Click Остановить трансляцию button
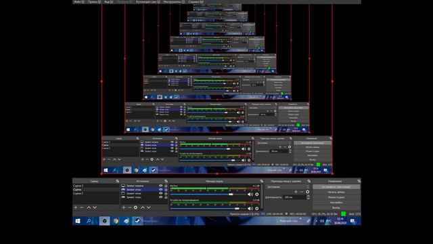 336,187
